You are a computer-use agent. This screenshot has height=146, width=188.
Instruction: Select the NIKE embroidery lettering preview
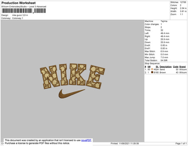click(72, 76)
